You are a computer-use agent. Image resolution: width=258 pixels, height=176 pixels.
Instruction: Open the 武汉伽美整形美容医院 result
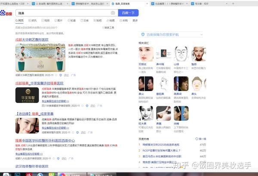click(32, 166)
